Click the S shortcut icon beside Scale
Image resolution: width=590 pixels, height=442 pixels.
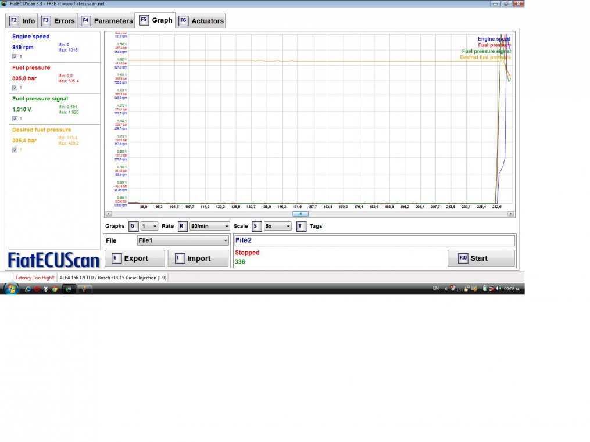257,227
